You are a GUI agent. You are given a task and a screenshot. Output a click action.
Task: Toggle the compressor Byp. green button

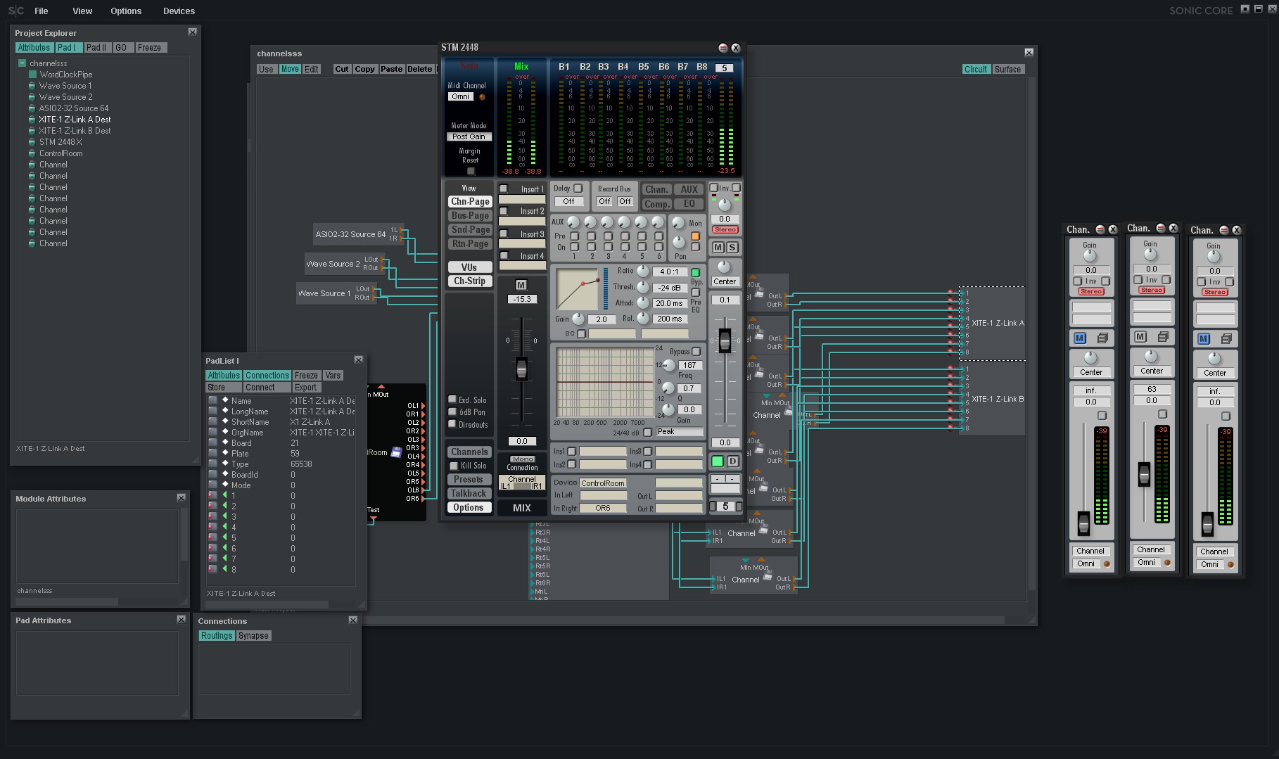[x=696, y=272]
